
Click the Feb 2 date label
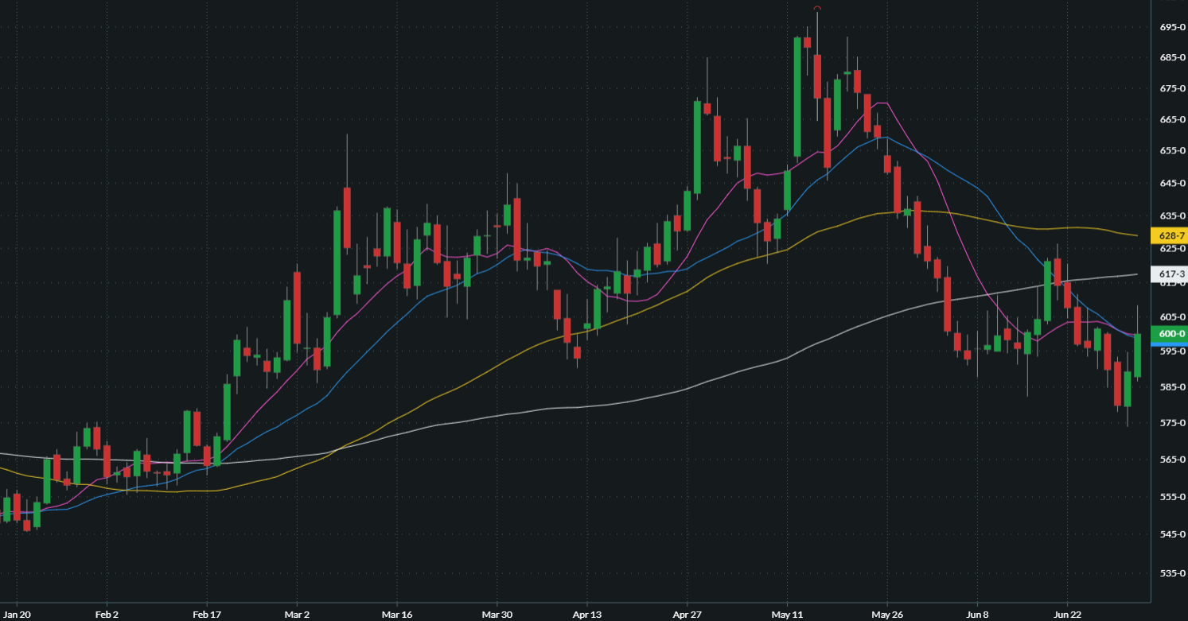[107, 615]
